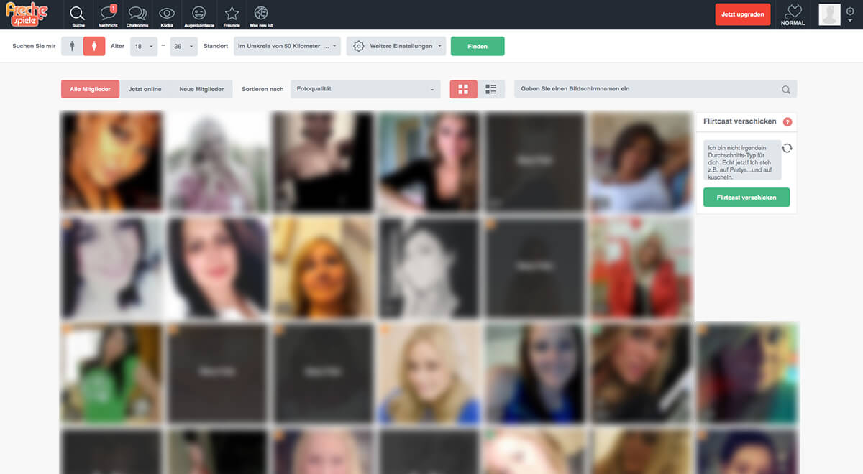
Task: Open the profile photo with green shirt
Action: point(111,373)
